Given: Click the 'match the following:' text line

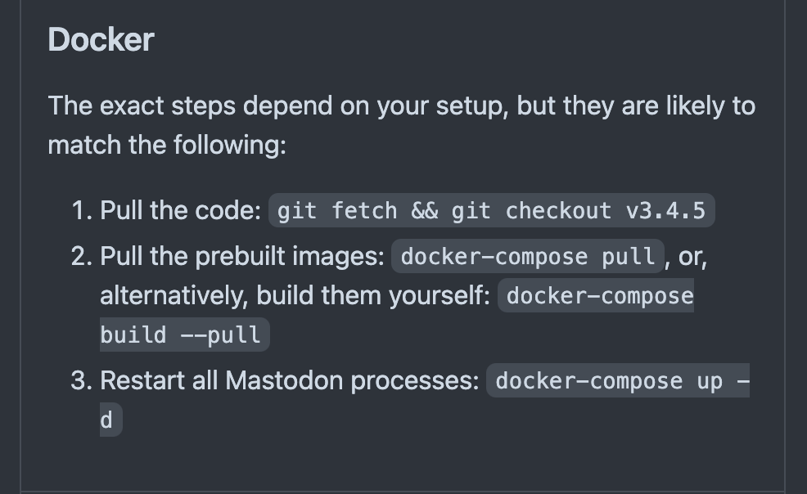Looking at the screenshot, I should pos(167,145).
